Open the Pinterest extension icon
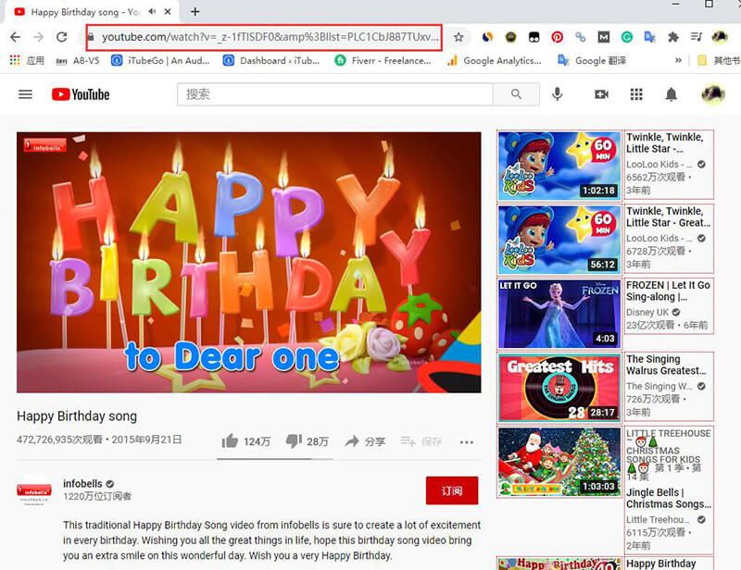Viewport: 741px width, 570px height. coord(558,37)
